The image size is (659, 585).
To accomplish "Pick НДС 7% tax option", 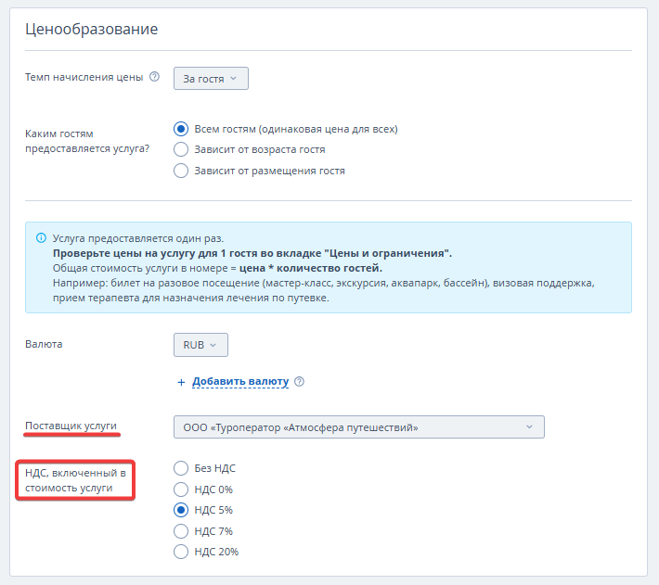I will 181,531.
